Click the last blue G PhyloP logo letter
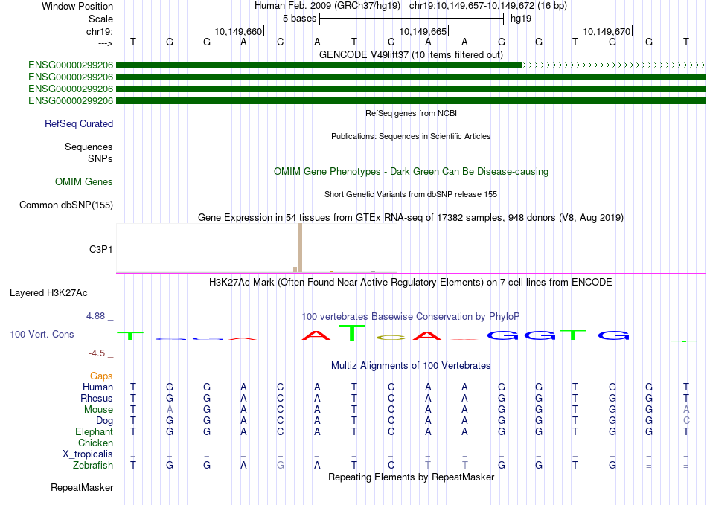This screenshot has width=707, height=505. (613, 335)
